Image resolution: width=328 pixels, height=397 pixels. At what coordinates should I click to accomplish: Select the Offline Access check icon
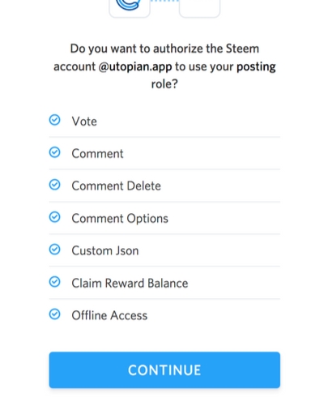54,314
